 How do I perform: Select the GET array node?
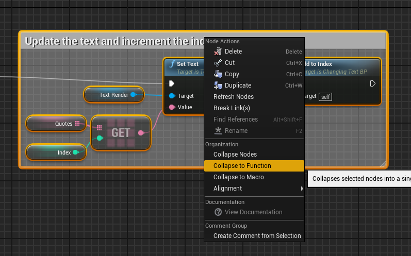tap(121, 133)
